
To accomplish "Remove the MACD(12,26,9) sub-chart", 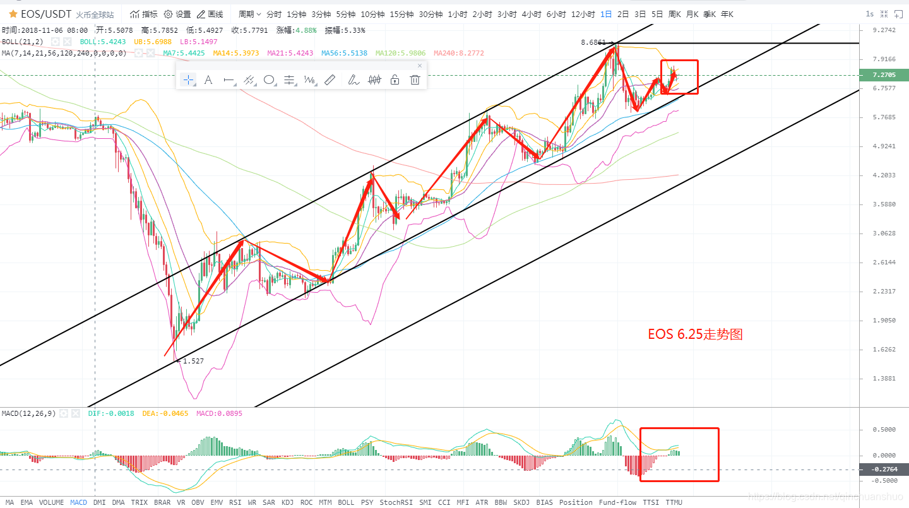I will (x=76, y=413).
